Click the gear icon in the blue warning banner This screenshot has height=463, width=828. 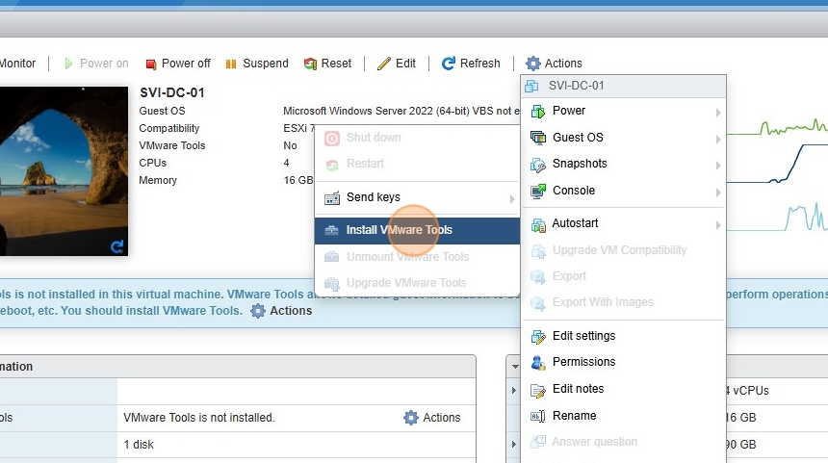258,311
